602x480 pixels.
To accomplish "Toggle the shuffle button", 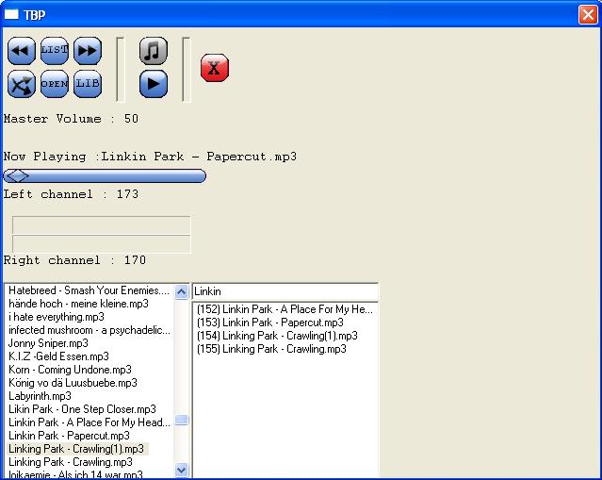I will tap(21, 84).
